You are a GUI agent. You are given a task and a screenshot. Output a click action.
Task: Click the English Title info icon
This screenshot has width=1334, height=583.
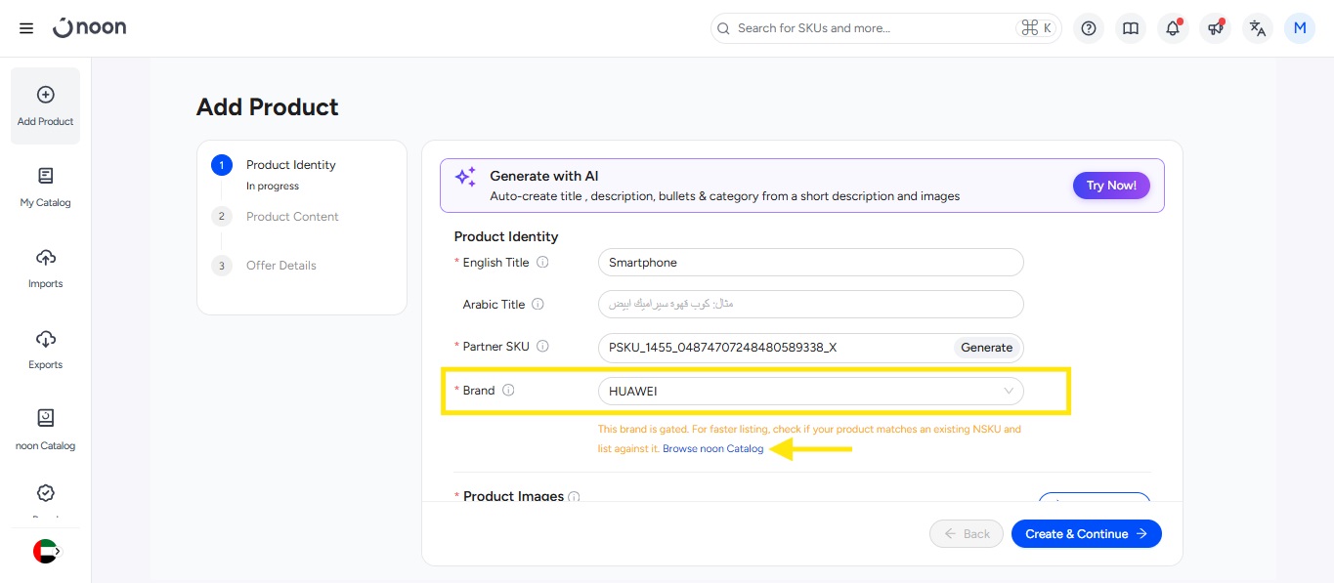(x=542, y=263)
